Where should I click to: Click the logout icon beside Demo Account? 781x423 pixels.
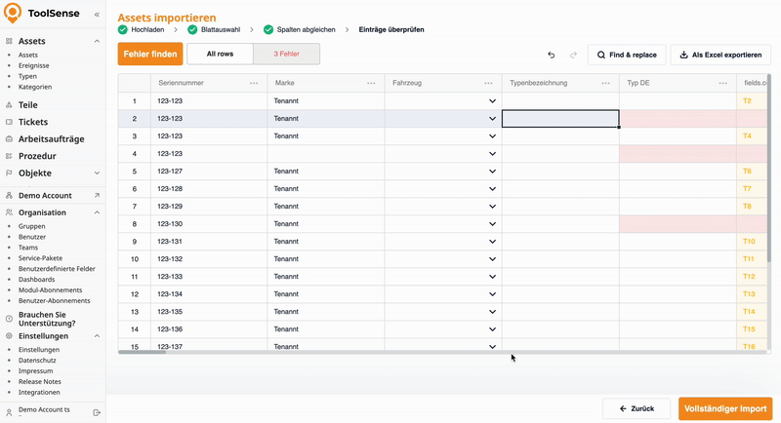point(96,412)
